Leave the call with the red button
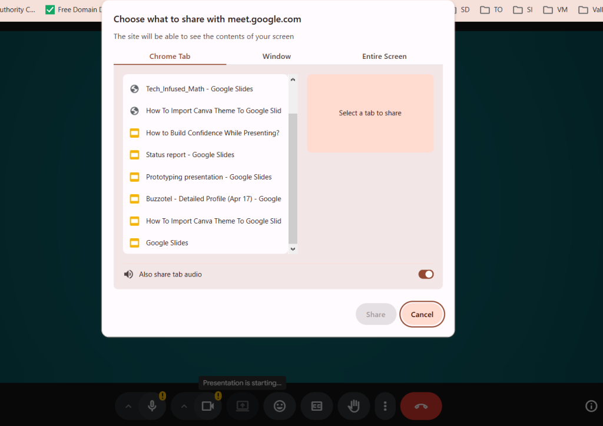The width and height of the screenshot is (603, 426). pos(420,406)
